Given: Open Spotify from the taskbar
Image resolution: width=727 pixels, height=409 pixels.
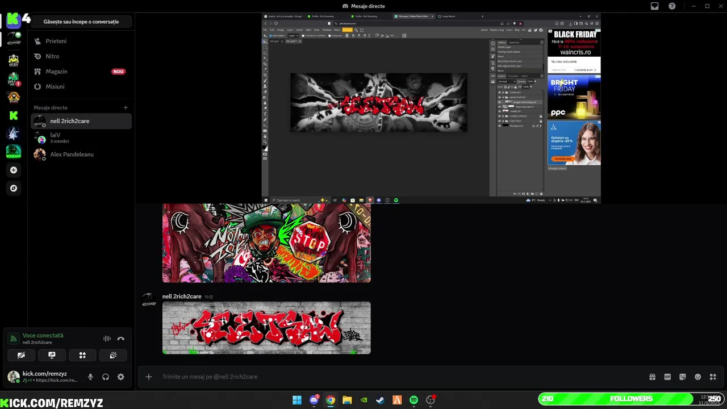Looking at the screenshot, I should point(413,400).
